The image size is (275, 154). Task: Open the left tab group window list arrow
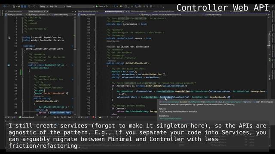(73, 12)
